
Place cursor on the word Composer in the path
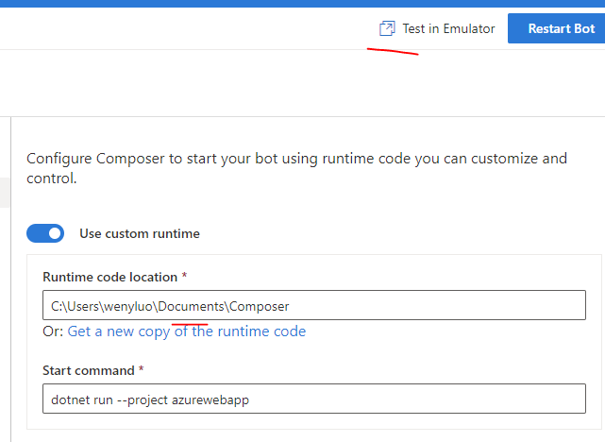coord(260,306)
